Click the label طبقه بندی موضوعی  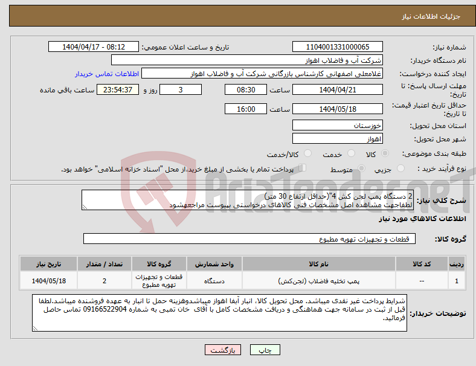[434, 154]
